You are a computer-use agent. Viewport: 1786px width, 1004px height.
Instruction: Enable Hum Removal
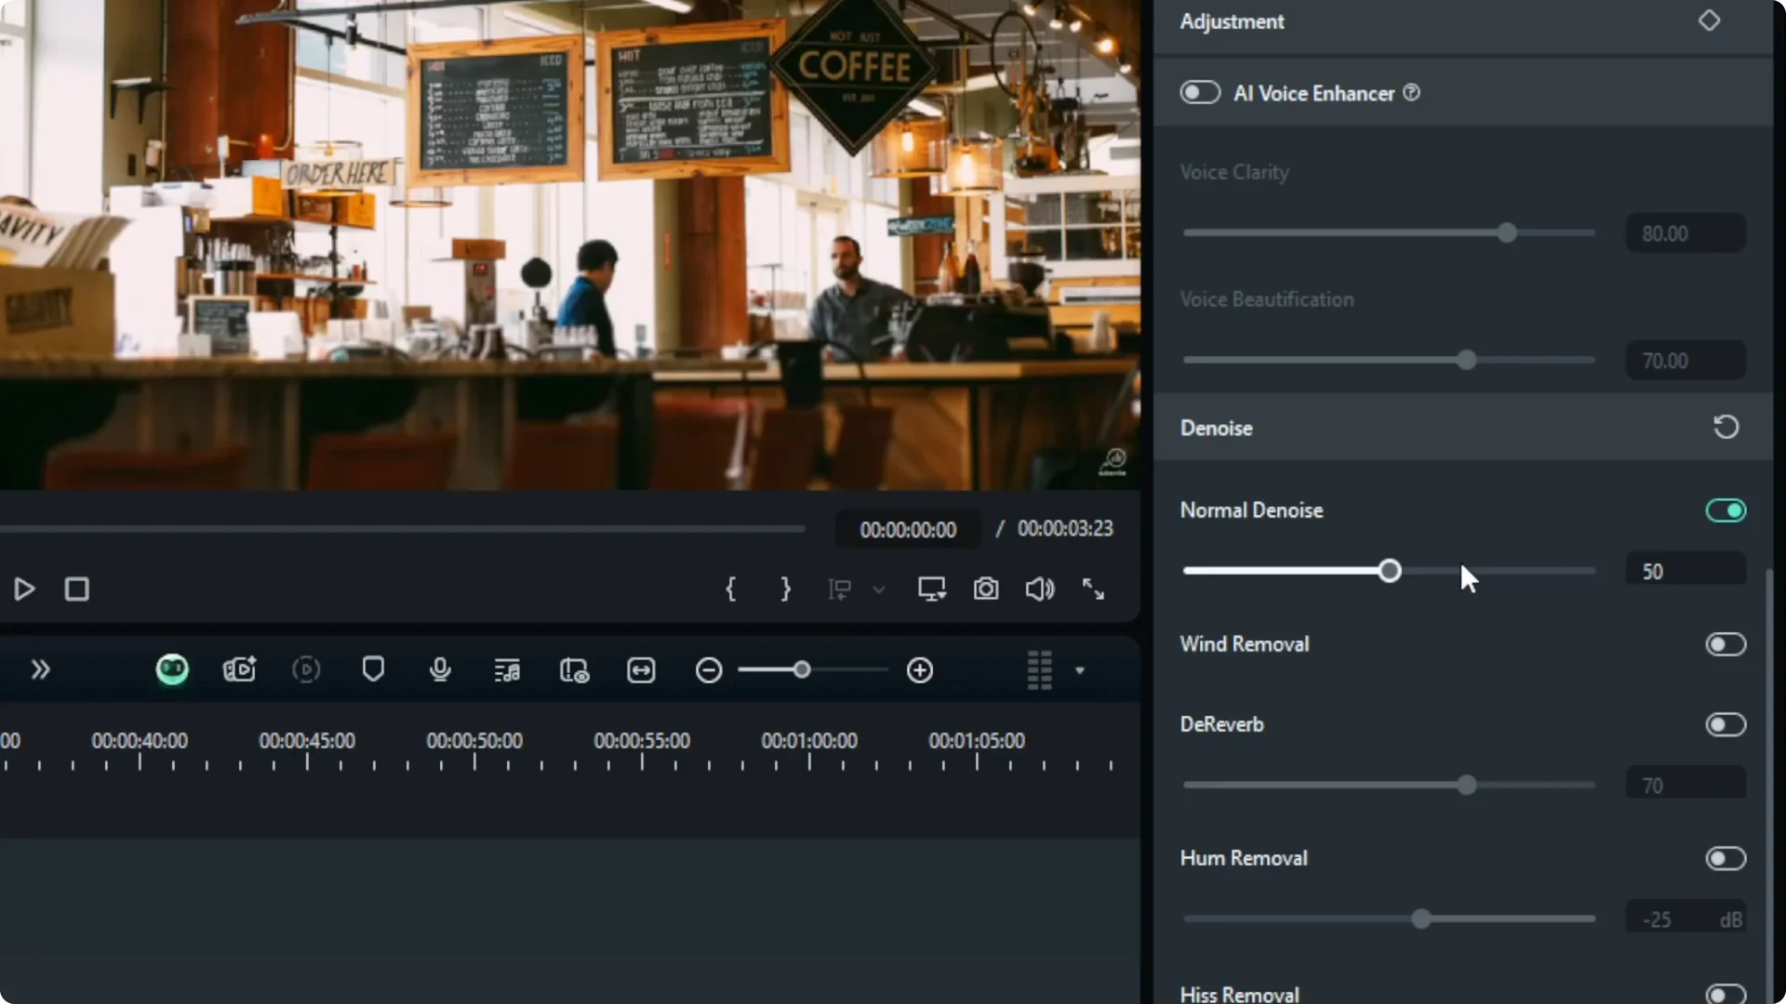point(1726,859)
